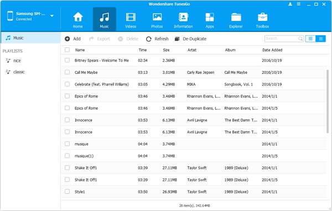The width and height of the screenshot is (332, 211).
Task: Open the Explorer section
Action: pos(236,20)
